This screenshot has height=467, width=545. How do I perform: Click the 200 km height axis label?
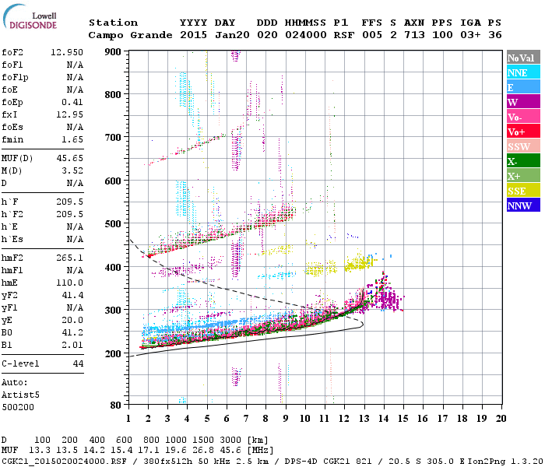click(113, 353)
